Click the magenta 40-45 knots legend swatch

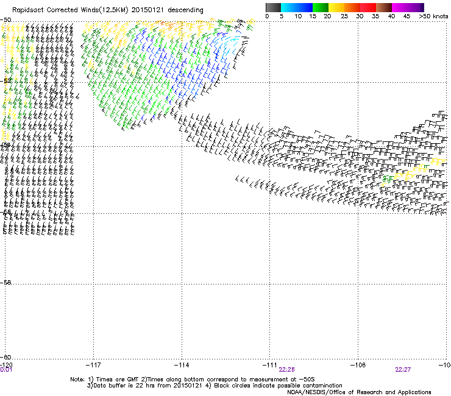[x=400, y=7]
